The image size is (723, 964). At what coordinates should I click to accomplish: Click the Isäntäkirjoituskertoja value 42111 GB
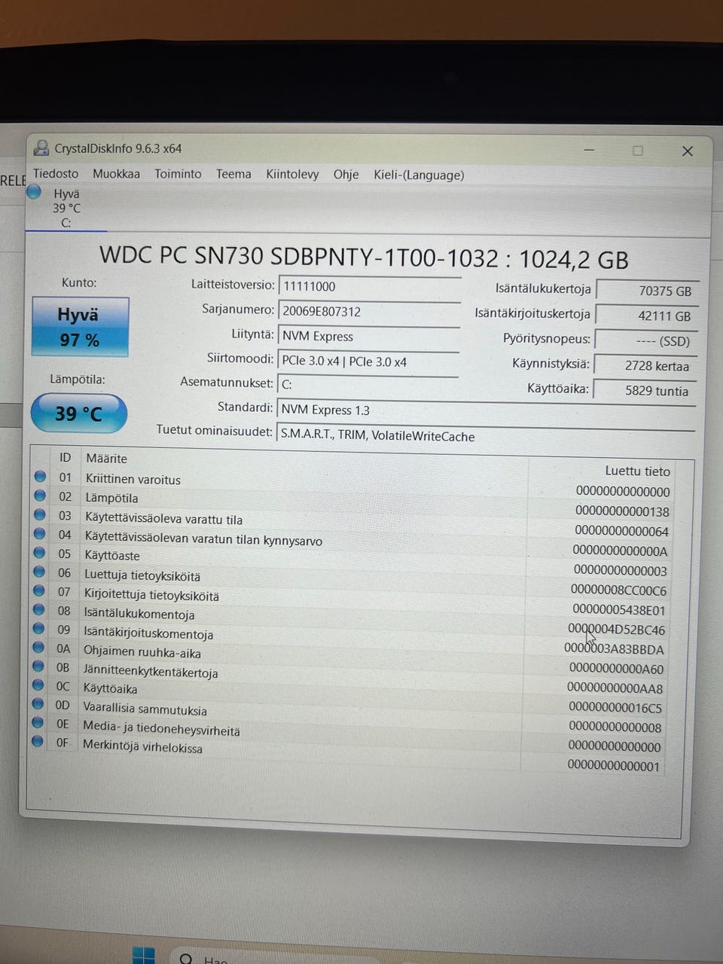(x=647, y=316)
